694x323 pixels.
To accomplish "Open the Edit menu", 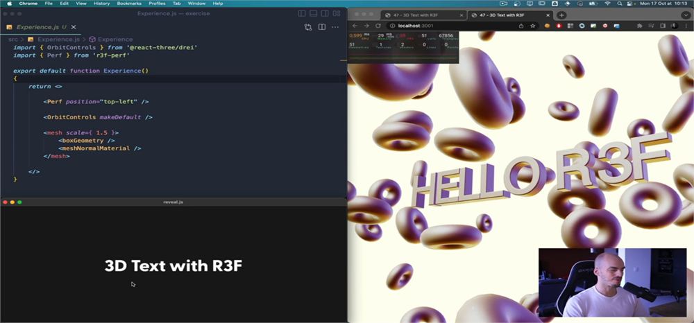I will click(x=64, y=3).
